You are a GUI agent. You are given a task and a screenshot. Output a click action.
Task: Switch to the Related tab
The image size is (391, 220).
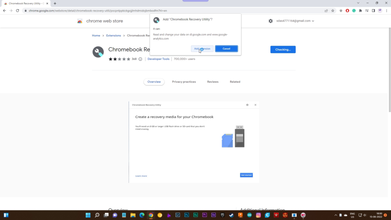(x=235, y=82)
